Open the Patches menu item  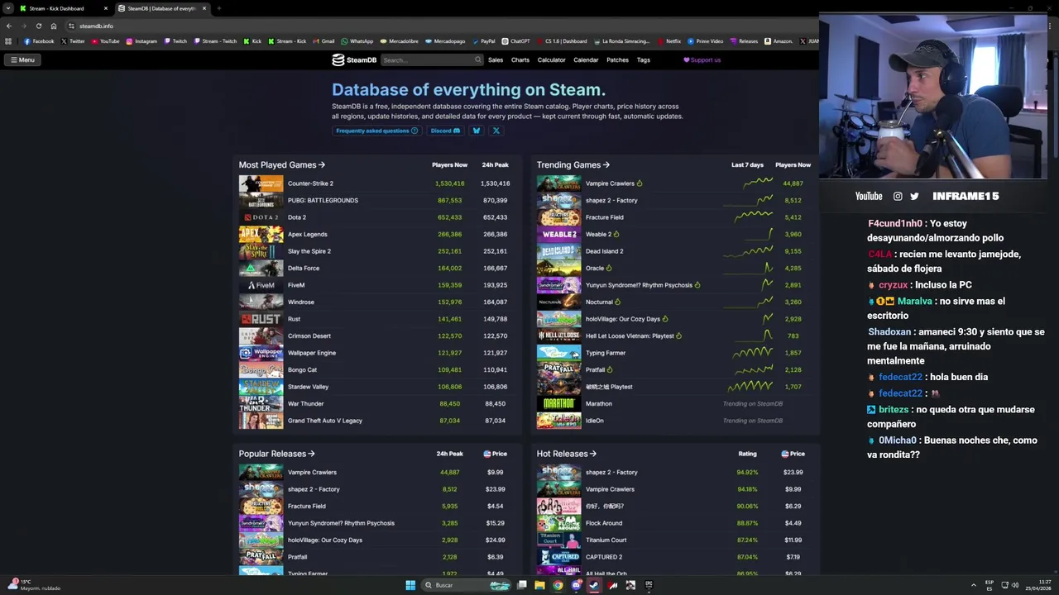[x=618, y=59]
